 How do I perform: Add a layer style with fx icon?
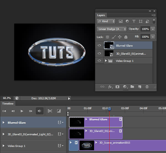click(x=110, y=87)
